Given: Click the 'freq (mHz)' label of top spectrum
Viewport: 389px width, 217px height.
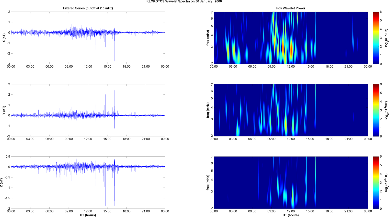Looking at the screenshot, I should click(208, 38).
